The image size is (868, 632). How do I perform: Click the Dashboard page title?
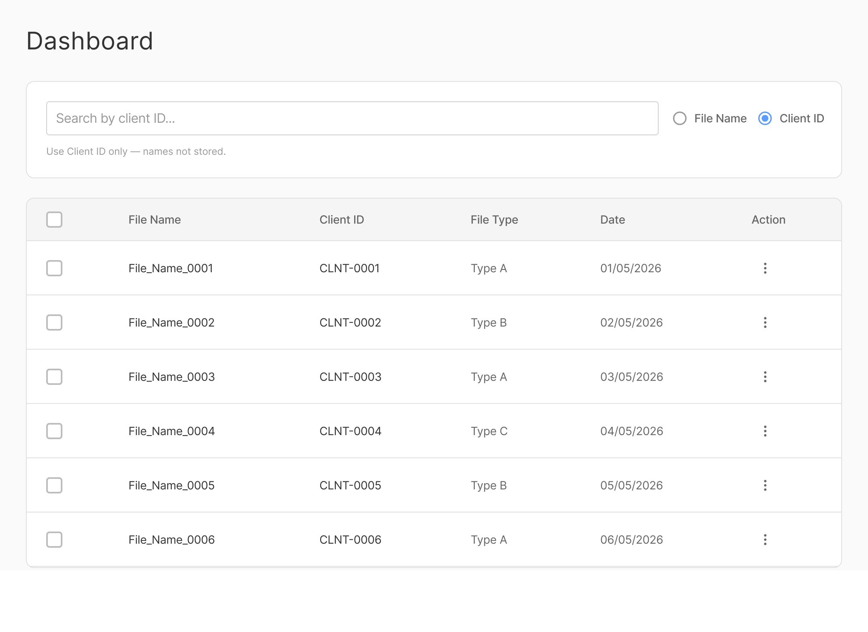click(x=90, y=41)
